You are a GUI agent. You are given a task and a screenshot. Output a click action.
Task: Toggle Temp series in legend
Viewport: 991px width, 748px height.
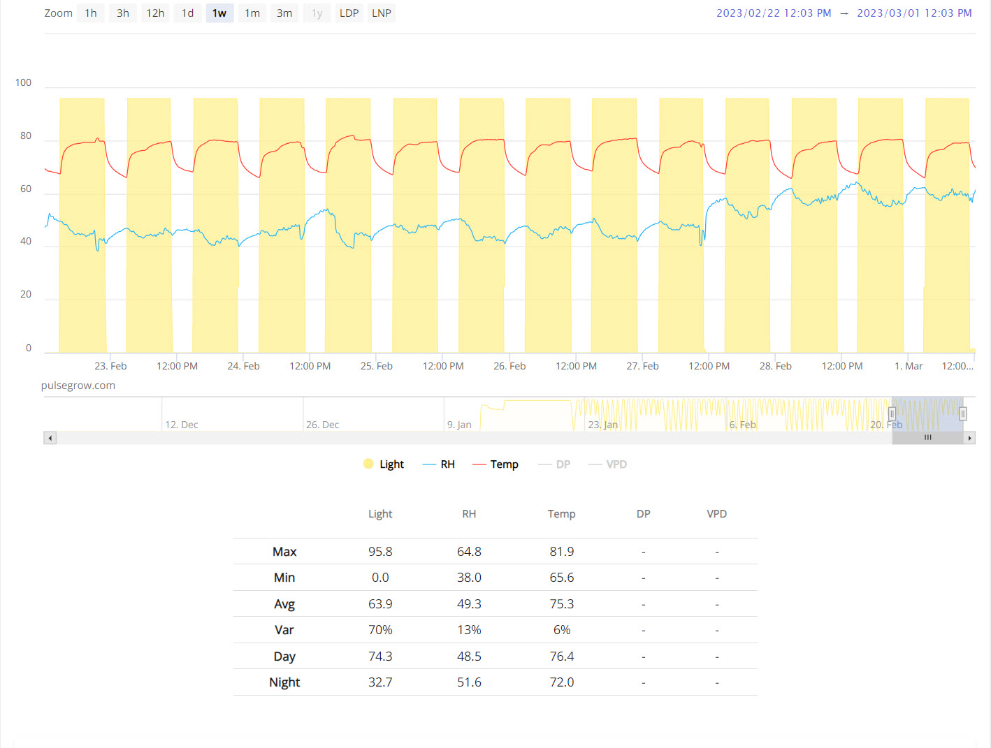pyautogui.click(x=495, y=464)
